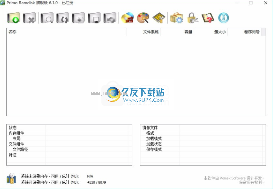Delete disk using the X drive icon
273x189 pixels.
click(x=29, y=18)
